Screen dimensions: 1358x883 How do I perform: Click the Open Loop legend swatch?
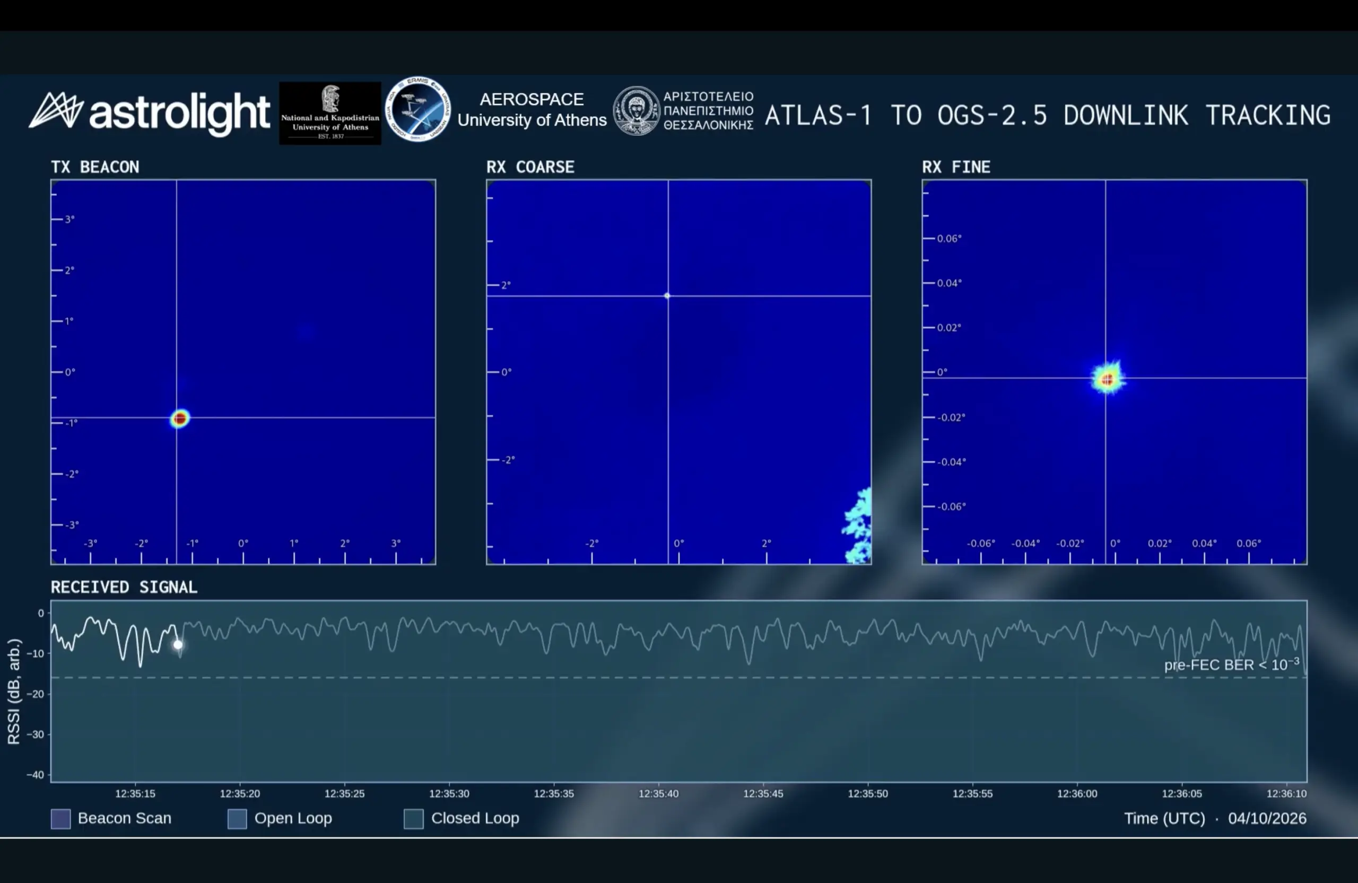[x=237, y=818]
